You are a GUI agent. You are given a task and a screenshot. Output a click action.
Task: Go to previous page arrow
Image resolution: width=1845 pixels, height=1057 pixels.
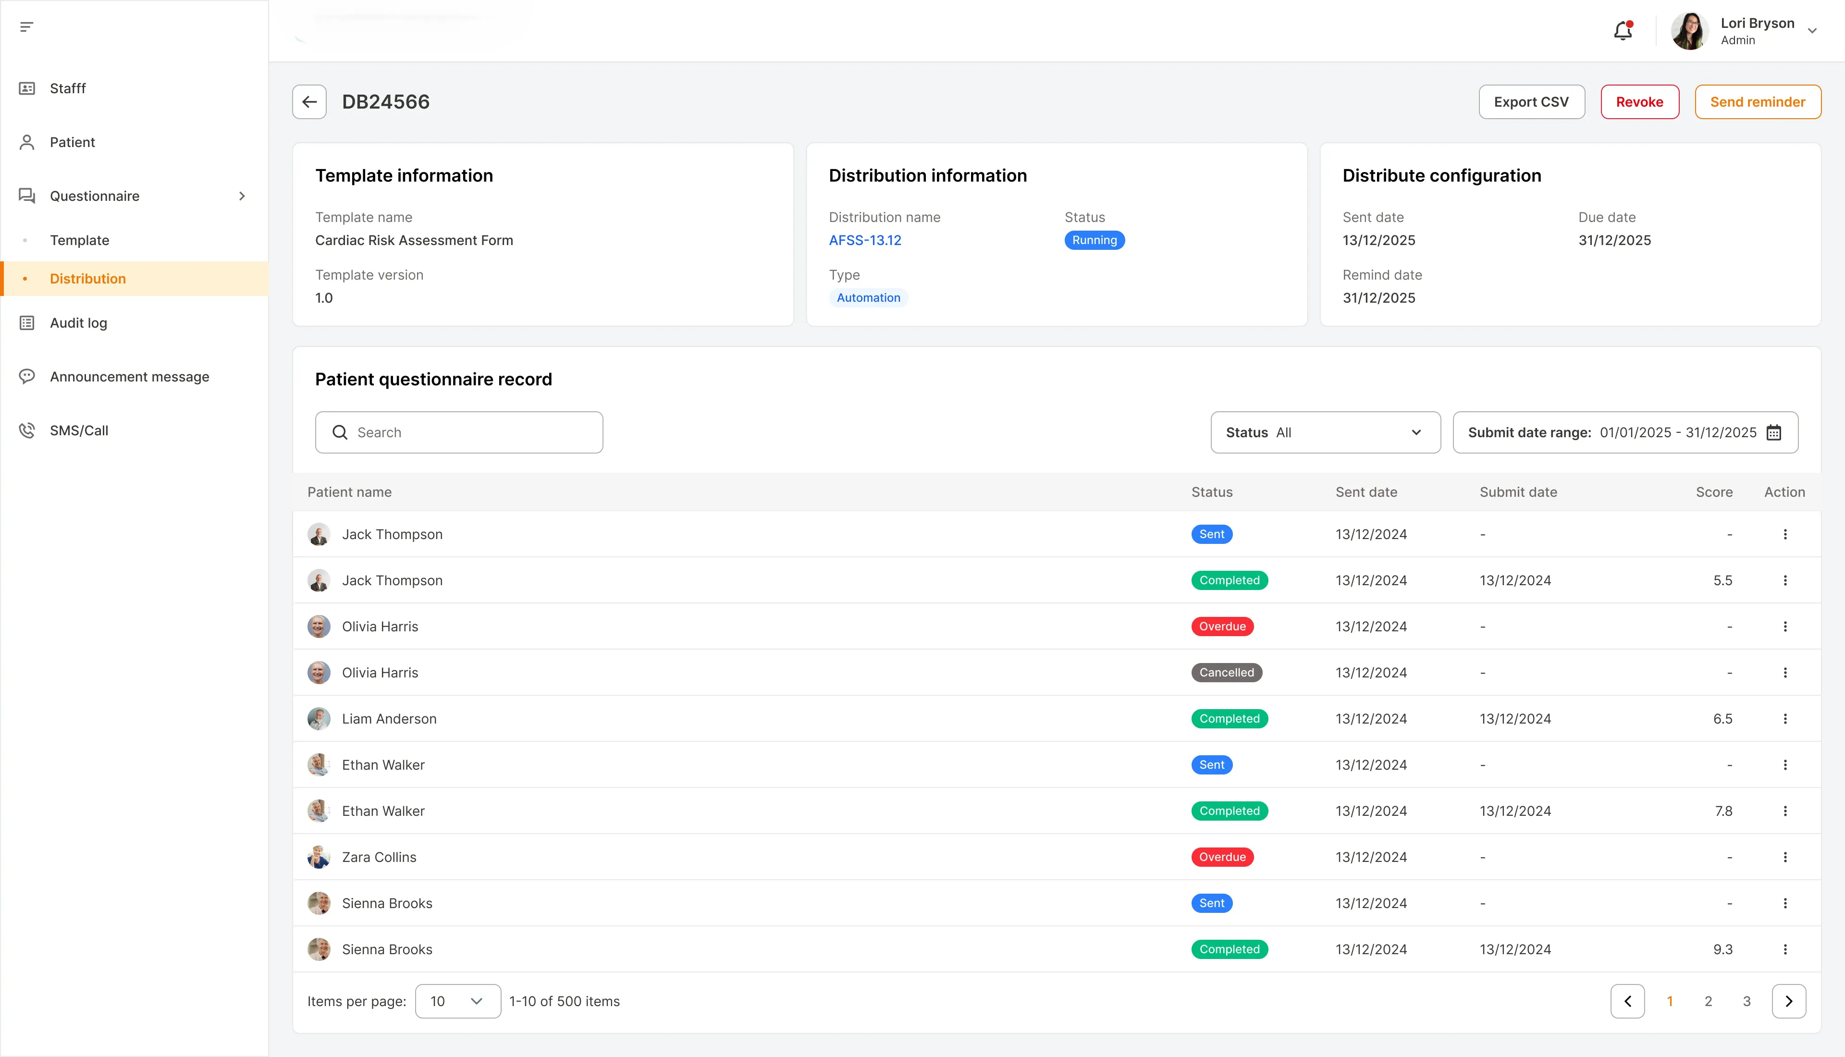coord(1627,1001)
